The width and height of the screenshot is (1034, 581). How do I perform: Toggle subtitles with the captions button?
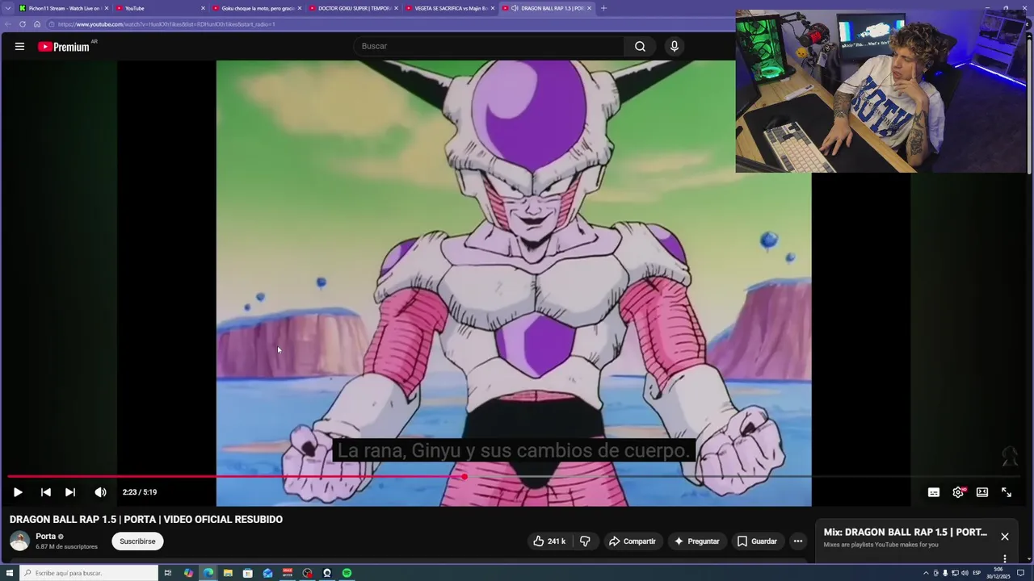click(934, 492)
